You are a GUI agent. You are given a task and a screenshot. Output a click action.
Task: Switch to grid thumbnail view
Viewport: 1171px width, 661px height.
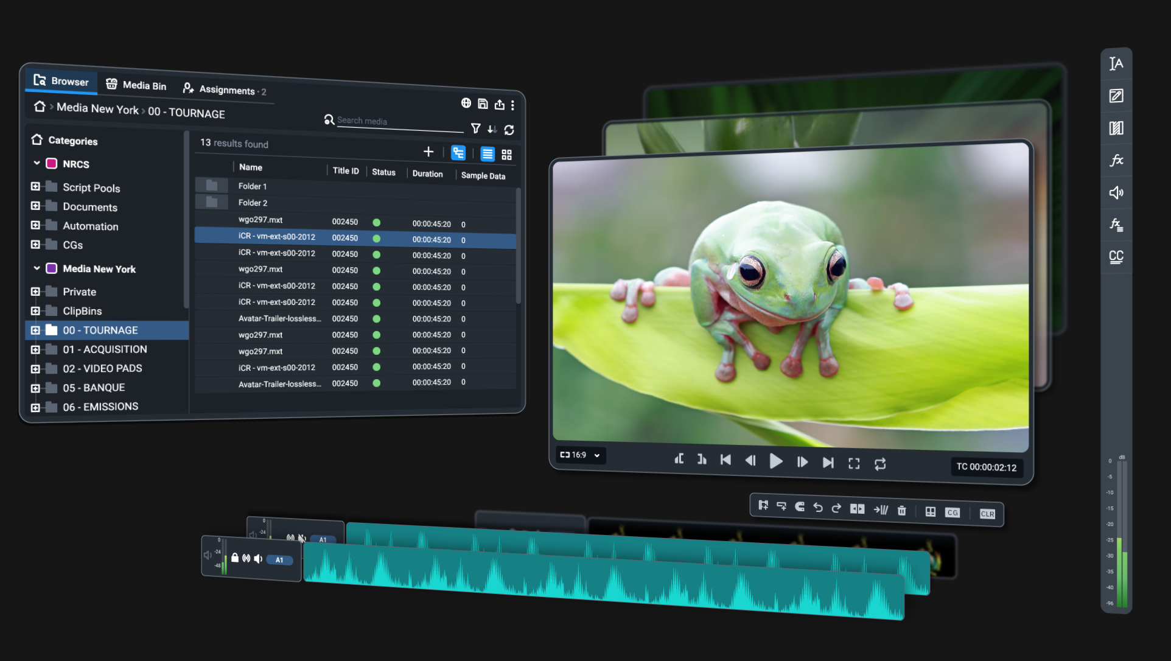(506, 155)
